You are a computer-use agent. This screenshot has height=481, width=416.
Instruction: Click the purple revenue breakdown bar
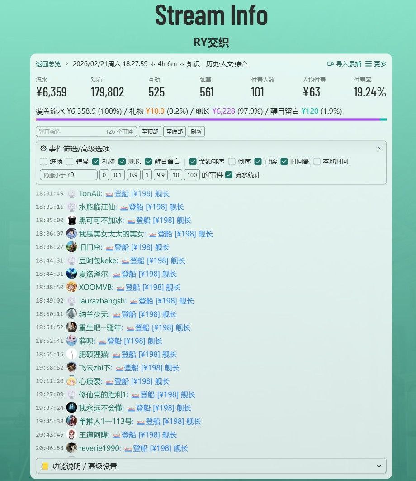tap(208, 120)
